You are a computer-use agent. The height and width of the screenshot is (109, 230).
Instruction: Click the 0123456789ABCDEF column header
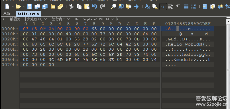coord(188,24)
